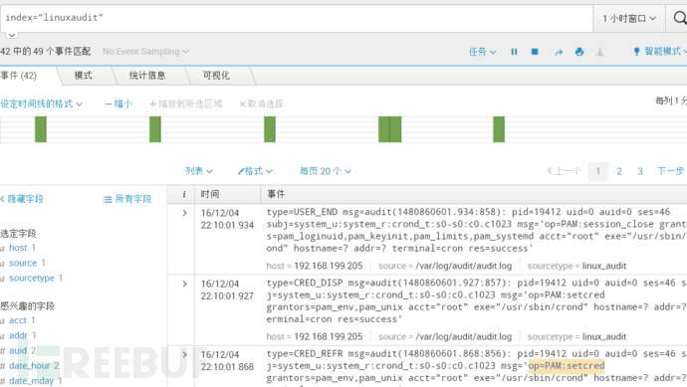Click the search magnifier icon
Screen dimensions: 687x387
tap(679, 18)
